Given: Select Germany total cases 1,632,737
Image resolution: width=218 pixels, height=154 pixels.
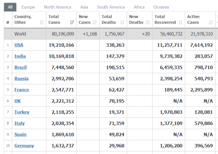Looking at the screenshot, I should 63,146.
